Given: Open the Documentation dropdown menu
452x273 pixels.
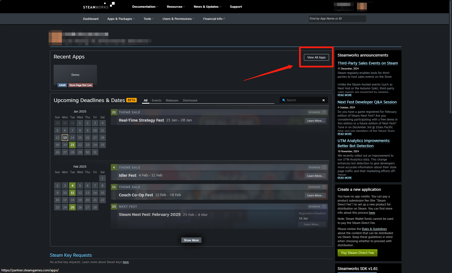Looking at the screenshot, I should point(145,7).
